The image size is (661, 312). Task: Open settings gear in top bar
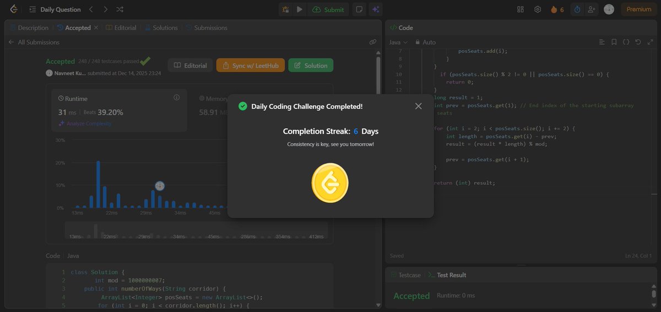[538, 9]
